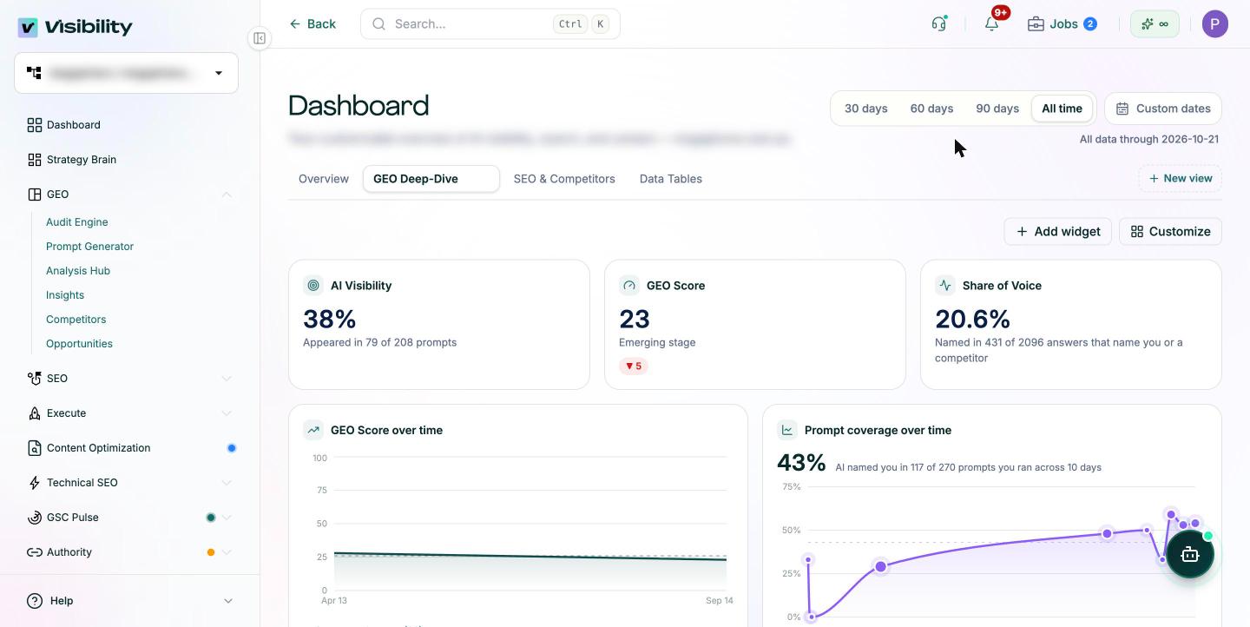Click the Authority link icon

(x=35, y=552)
